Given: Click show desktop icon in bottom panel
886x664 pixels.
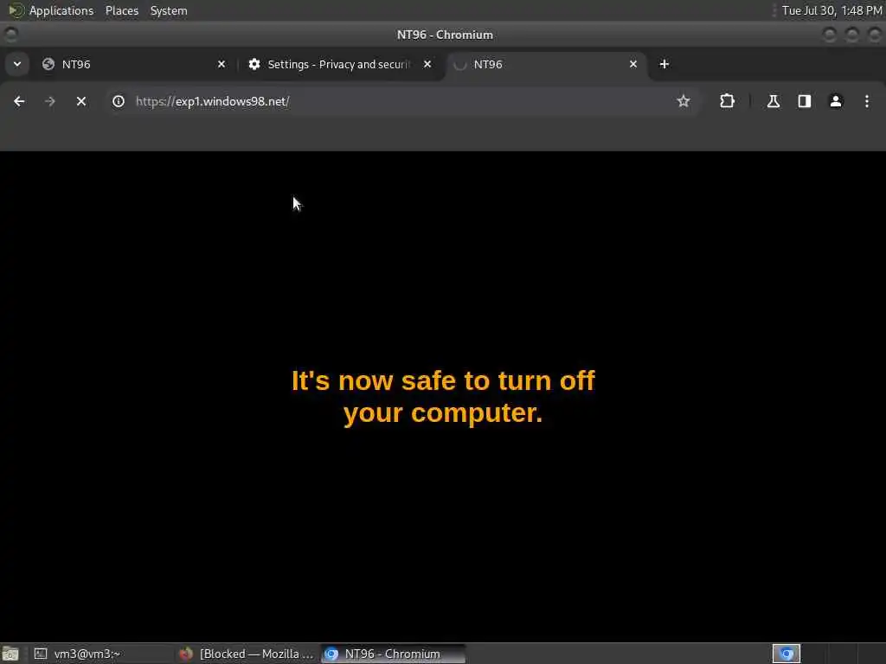Looking at the screenshot, I should (x=10, y=654).
